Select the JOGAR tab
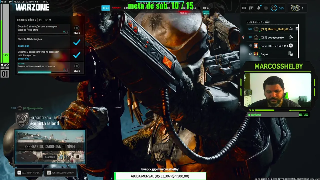The width and height of the screenshot is (320, 180). coord(105,8)
